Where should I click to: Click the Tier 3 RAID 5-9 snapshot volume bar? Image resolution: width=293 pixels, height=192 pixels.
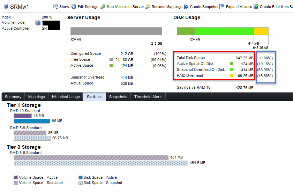point(91,157)
